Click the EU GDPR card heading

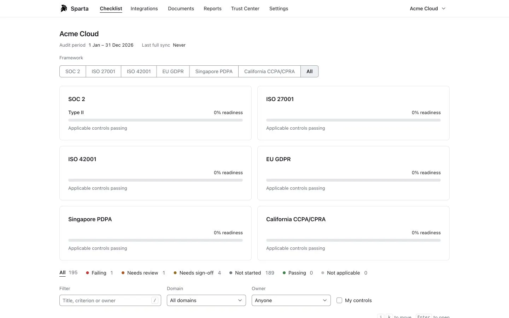[x=279, y=159]
